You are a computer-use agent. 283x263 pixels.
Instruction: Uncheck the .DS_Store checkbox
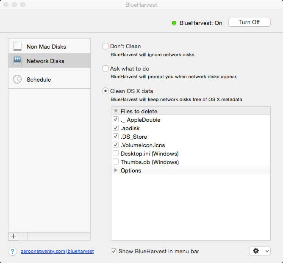tap(116, 137)
